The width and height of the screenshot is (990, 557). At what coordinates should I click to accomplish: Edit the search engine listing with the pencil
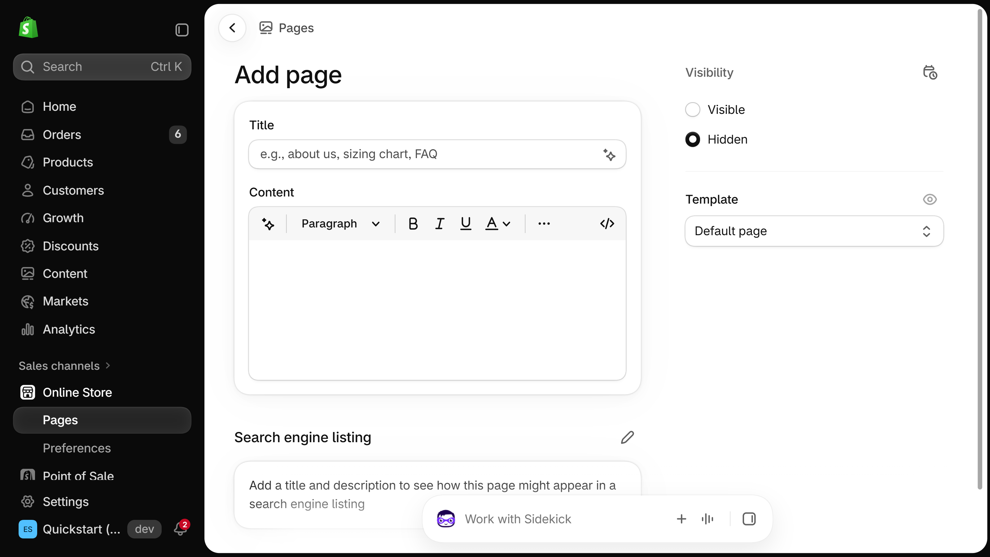[627, 438]
